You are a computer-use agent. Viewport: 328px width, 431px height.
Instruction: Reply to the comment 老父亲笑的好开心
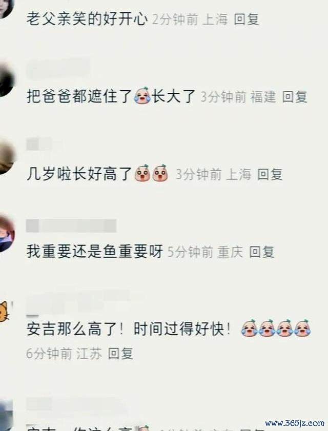[247, 19]
